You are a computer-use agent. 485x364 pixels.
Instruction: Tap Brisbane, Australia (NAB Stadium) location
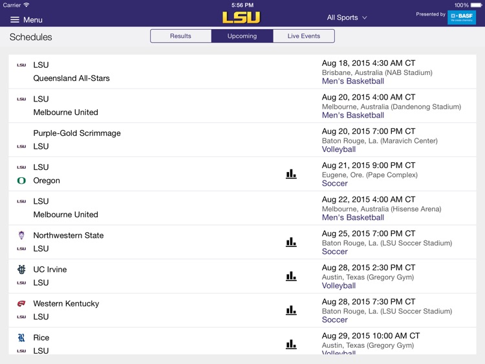pyautogui.click(x=377, y=72)
